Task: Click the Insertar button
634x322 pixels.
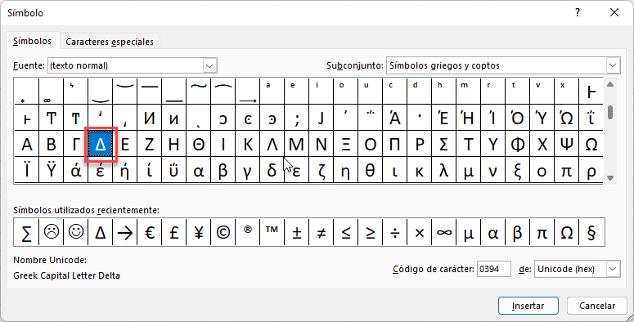Action: pos(528,306)
